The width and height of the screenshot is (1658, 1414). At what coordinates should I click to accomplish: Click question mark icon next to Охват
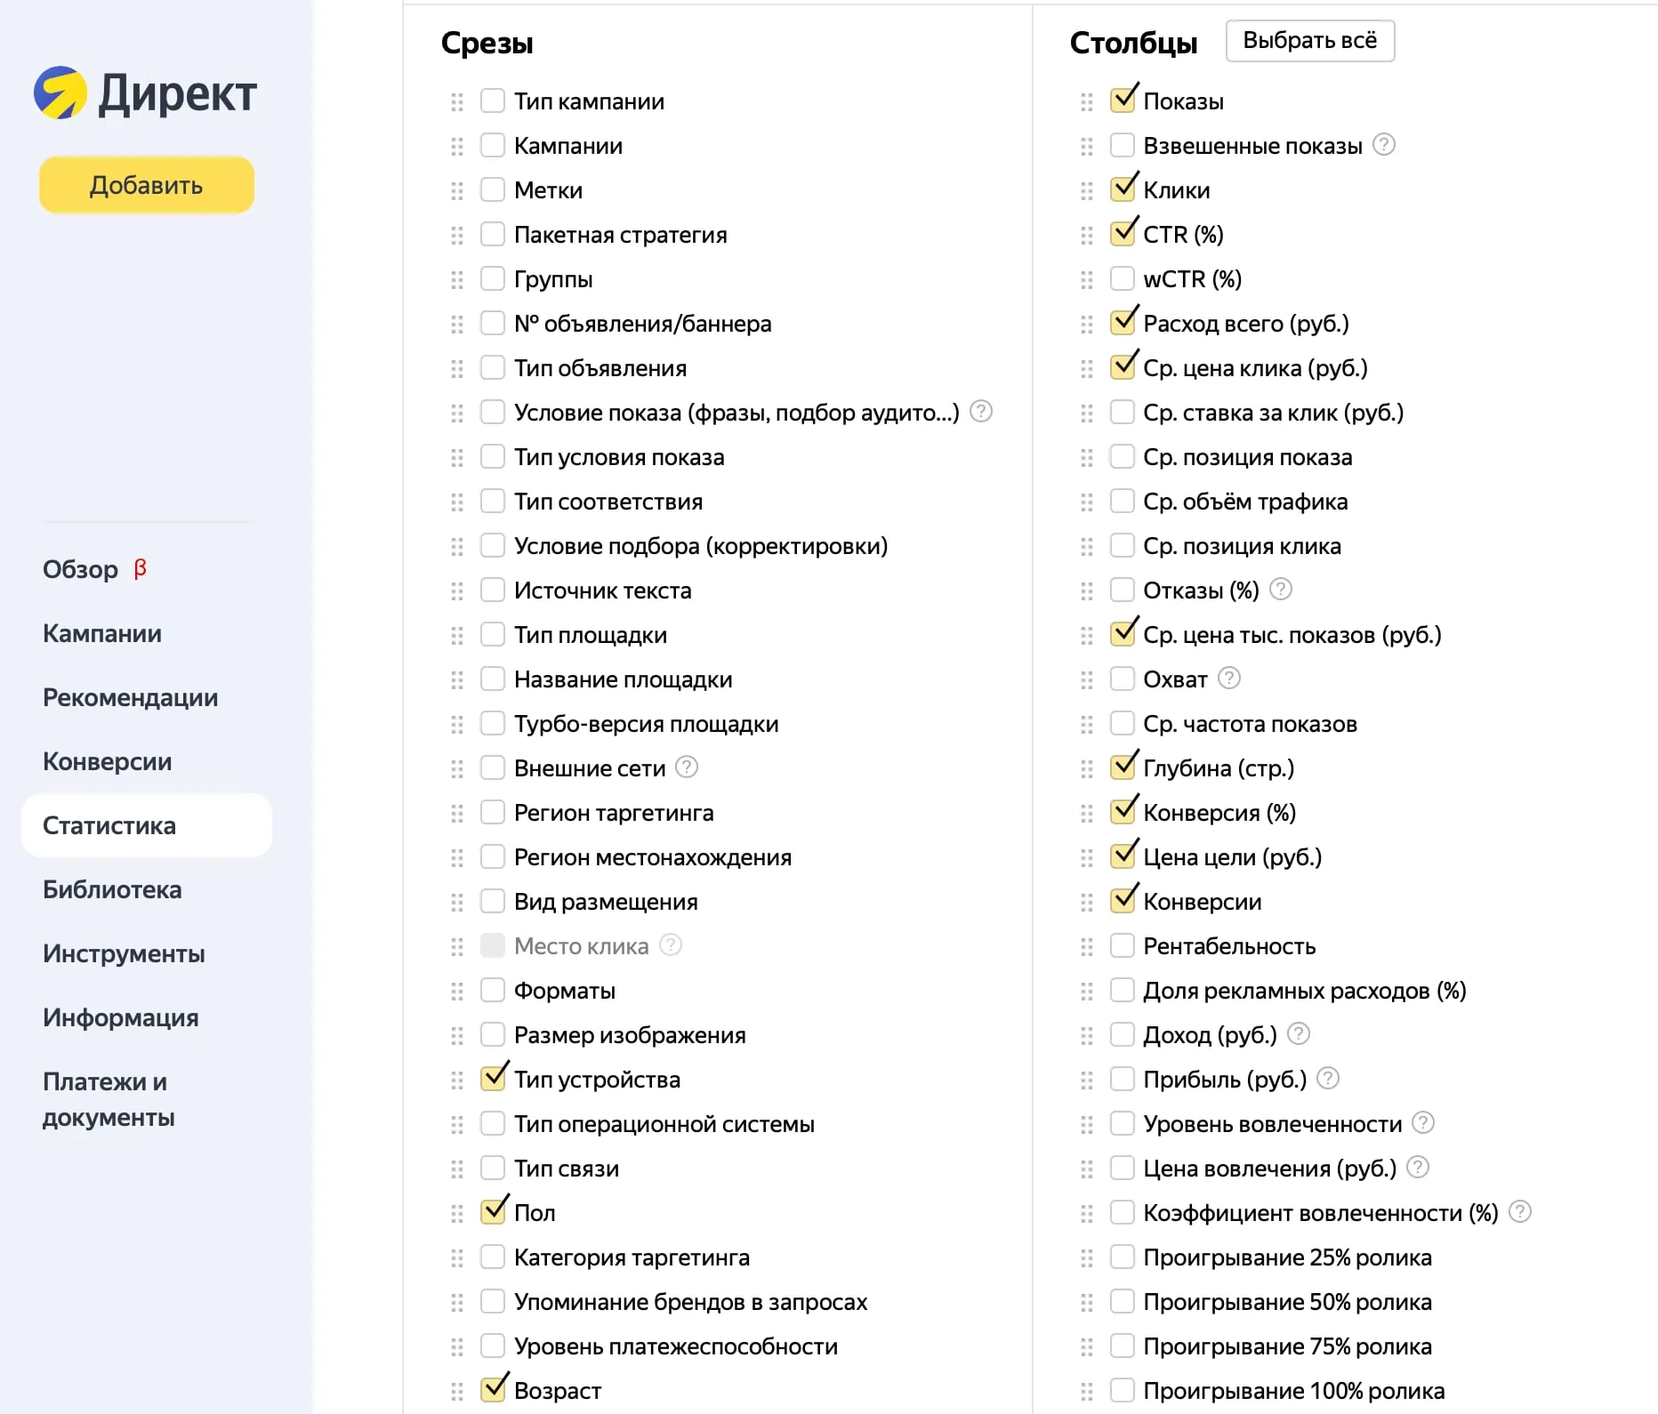[1229, 678]
